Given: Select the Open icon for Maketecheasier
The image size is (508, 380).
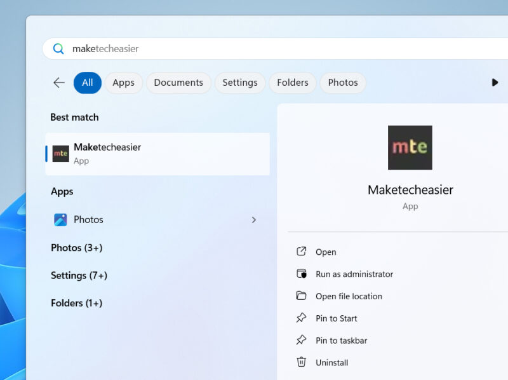Looking at the screenshot, I should click(x=301, y=252).
